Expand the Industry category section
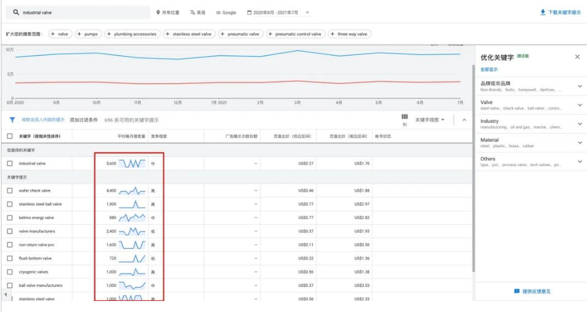This screenshot has width=587, height=312. [580, 124]
